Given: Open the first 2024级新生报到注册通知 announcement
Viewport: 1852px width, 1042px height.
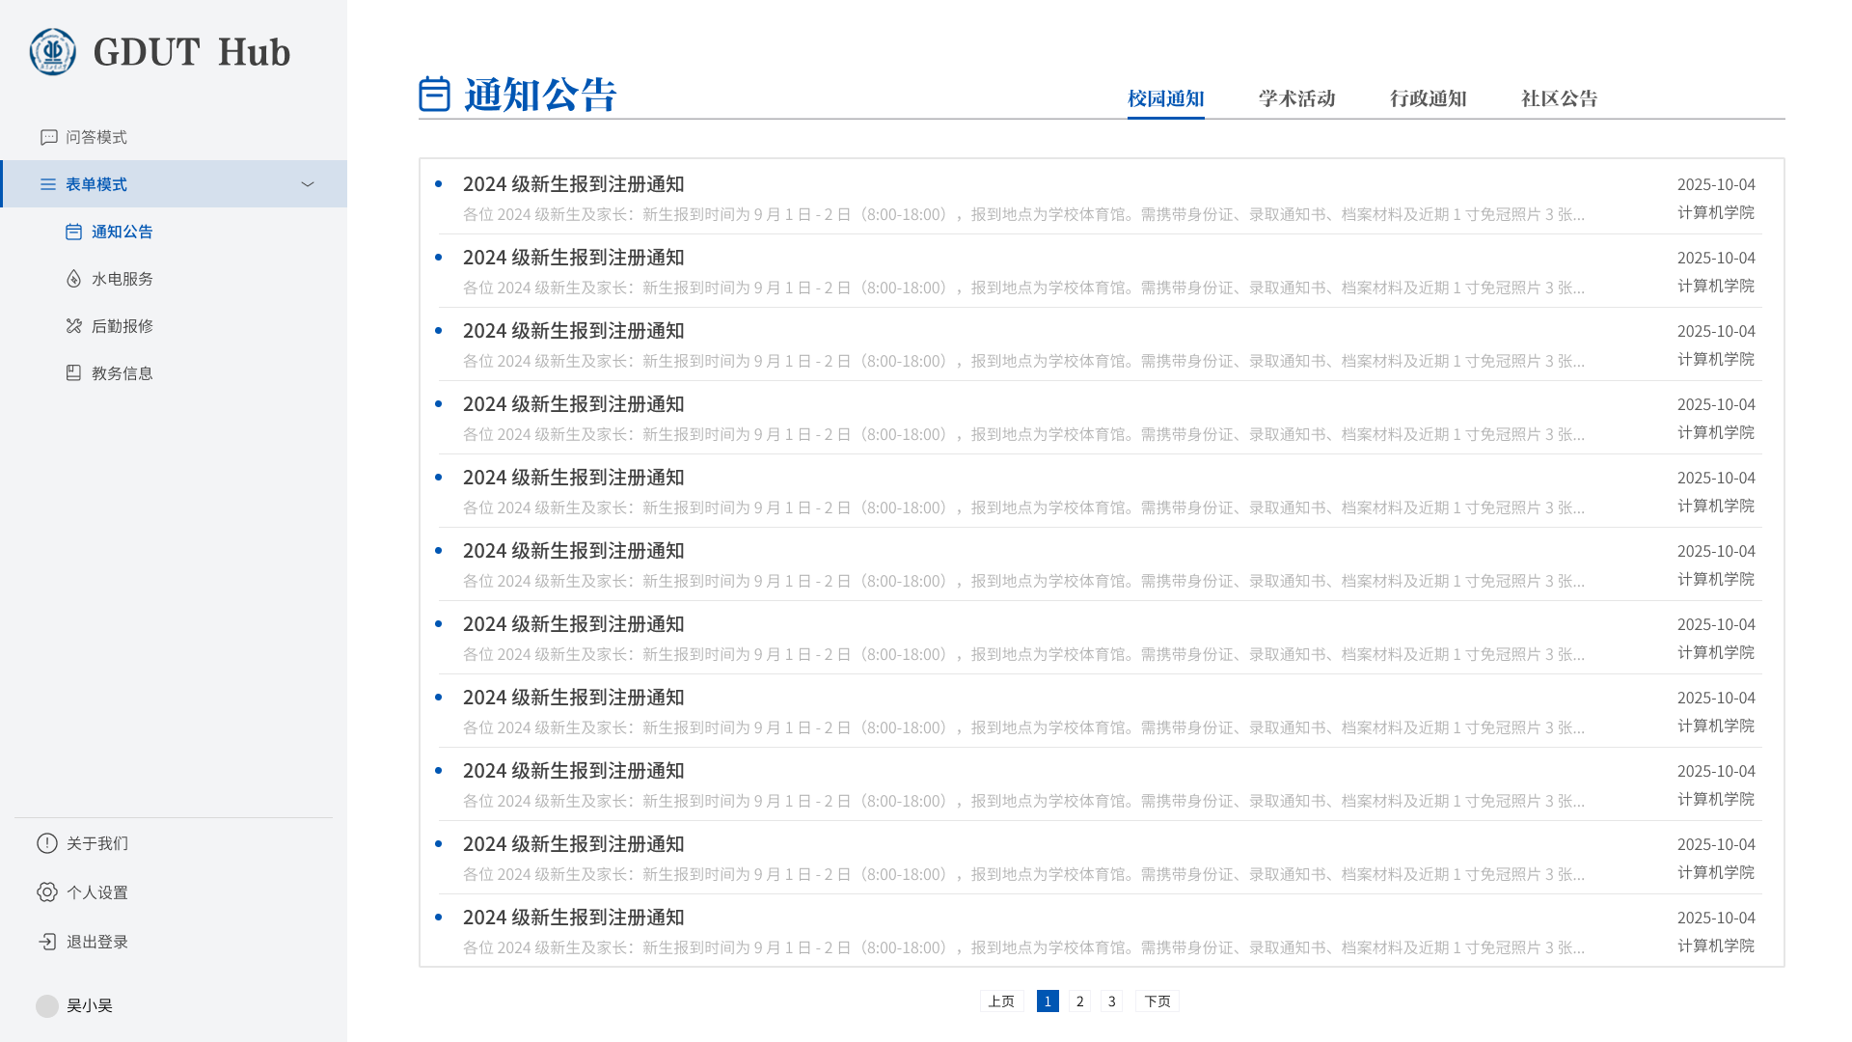Looking at the screenshot, I should point(573,184).
